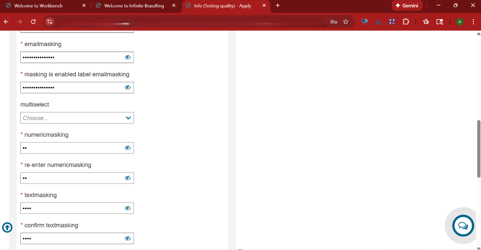
Task: Bookmark page with the star icon
Action: pos(346,22)
